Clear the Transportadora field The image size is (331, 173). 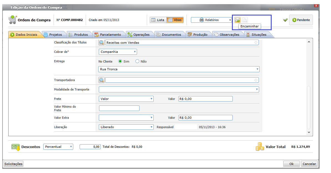coord(256,80)
